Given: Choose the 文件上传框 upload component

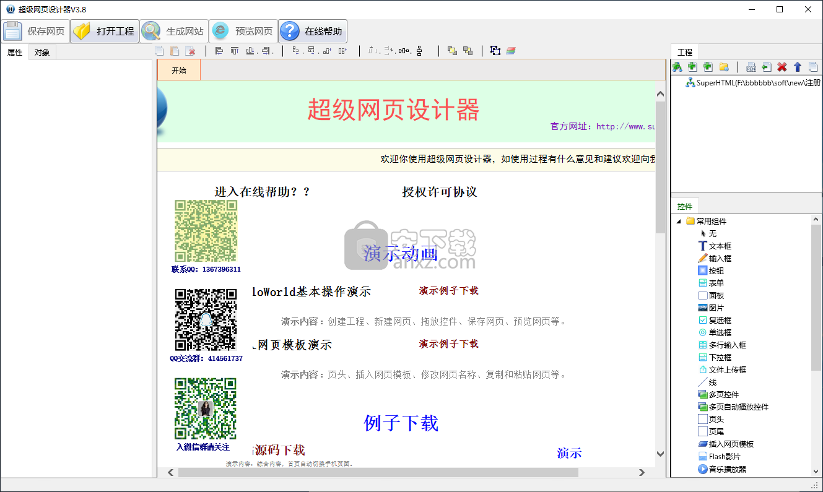Looking at the screenshot, I should 722,369.
